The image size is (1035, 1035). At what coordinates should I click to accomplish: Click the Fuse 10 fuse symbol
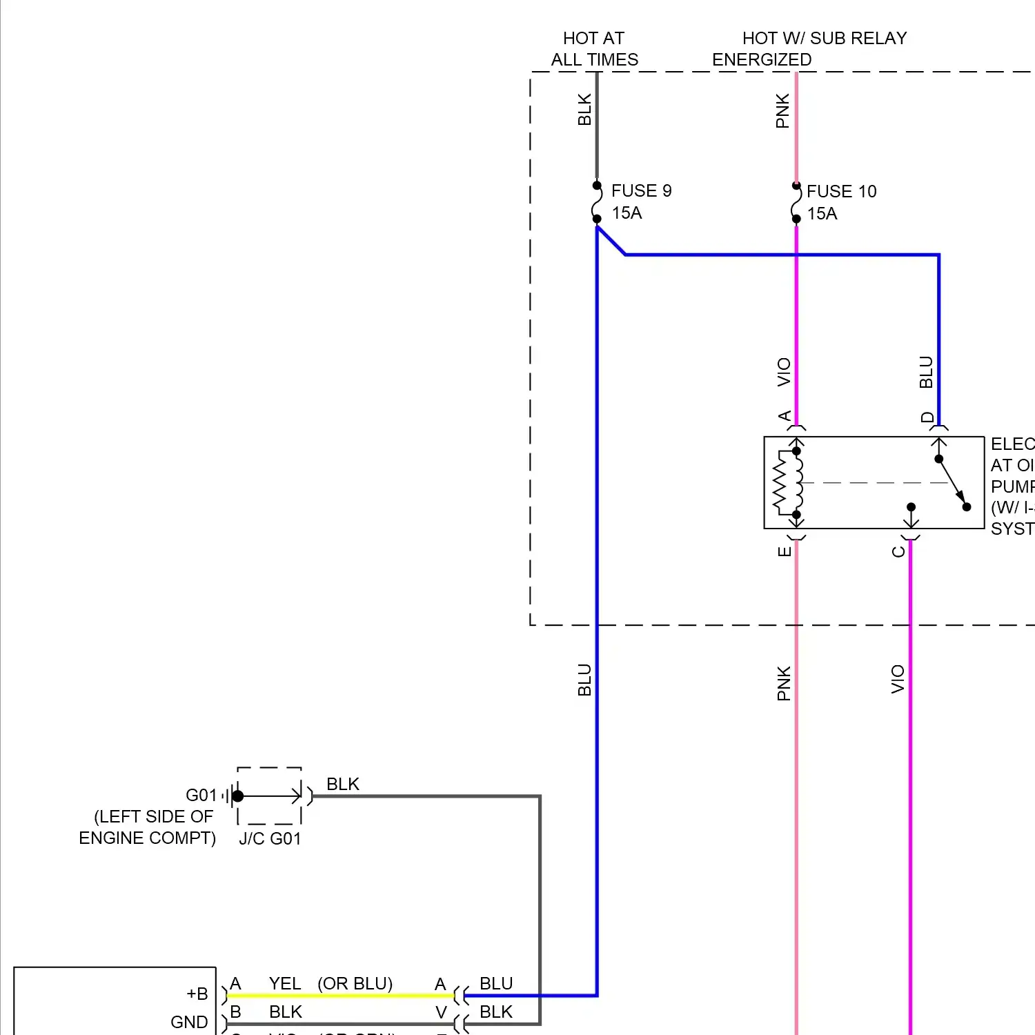tap(796, 202)
